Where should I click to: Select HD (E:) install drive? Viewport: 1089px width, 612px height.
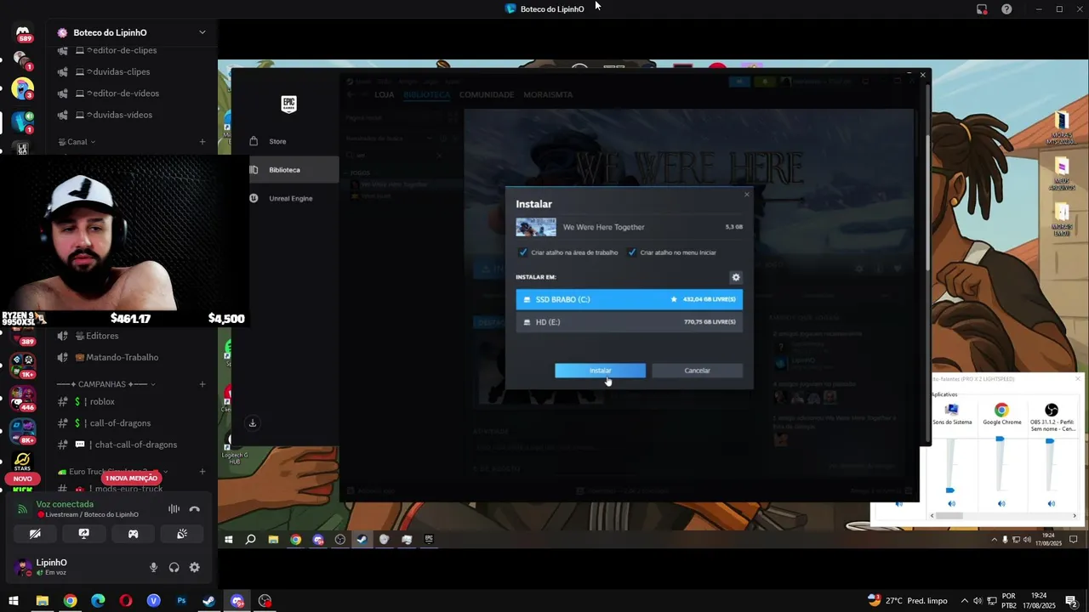(629, 322)
